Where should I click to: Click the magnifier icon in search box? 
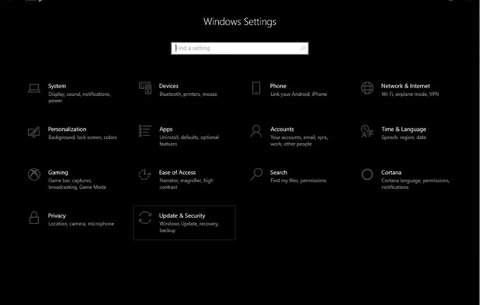tap(302, 48)
